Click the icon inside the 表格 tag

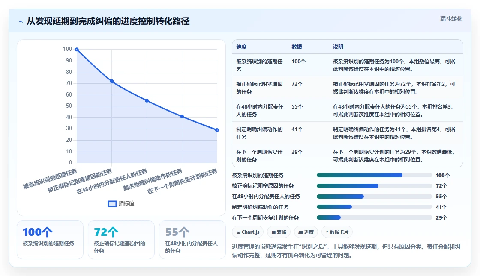pyautogui.click(x=273, y=232)
